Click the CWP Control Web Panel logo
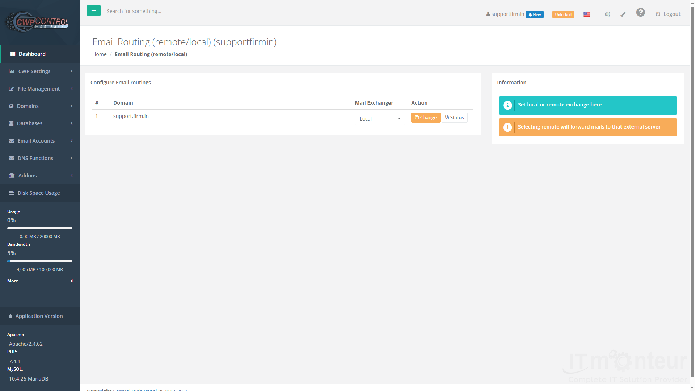The height and width of the screenshot is (391, 695). pyautogui.click(x=37, y=22)
